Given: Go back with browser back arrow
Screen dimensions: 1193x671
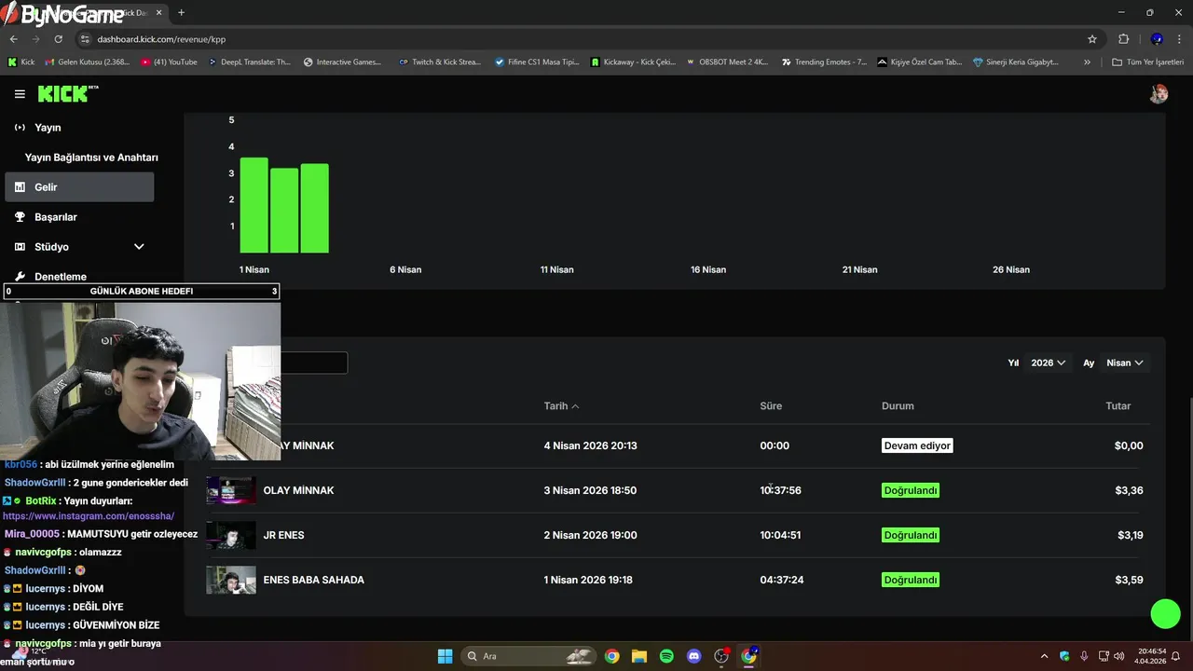Looking at the screenshot, I should 13,39.
